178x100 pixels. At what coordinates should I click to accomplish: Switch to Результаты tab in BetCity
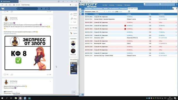click(x=123, y=9)
